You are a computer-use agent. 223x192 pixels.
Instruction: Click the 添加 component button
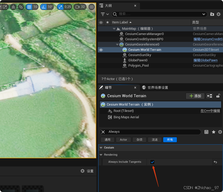[x=195, y=96]
